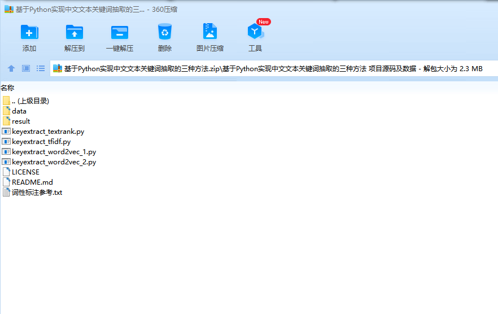Click the 删除 label text
The height and width of the screenshot is (314, 498).
point(164,49)
